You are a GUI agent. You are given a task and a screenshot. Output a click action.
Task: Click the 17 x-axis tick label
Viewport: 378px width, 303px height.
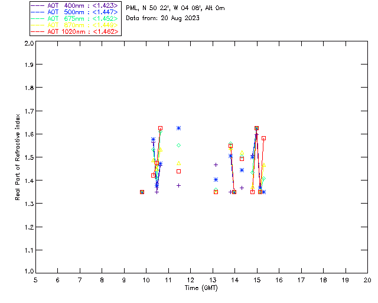[301, 280]
